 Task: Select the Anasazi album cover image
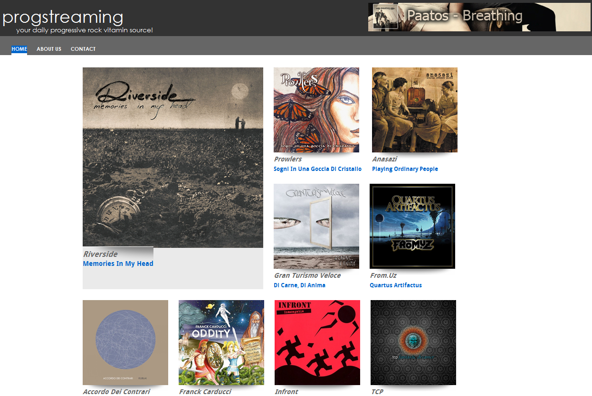(415, 110)
